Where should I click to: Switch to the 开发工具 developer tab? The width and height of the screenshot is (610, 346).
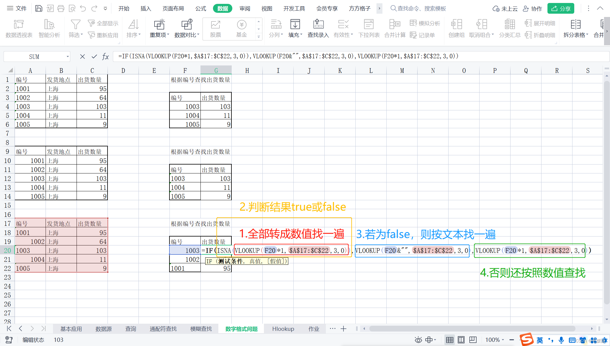294,8
